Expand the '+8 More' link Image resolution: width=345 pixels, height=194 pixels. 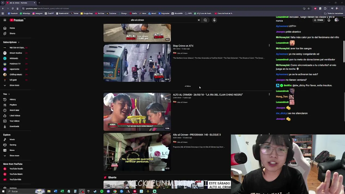tap(188, 86)
